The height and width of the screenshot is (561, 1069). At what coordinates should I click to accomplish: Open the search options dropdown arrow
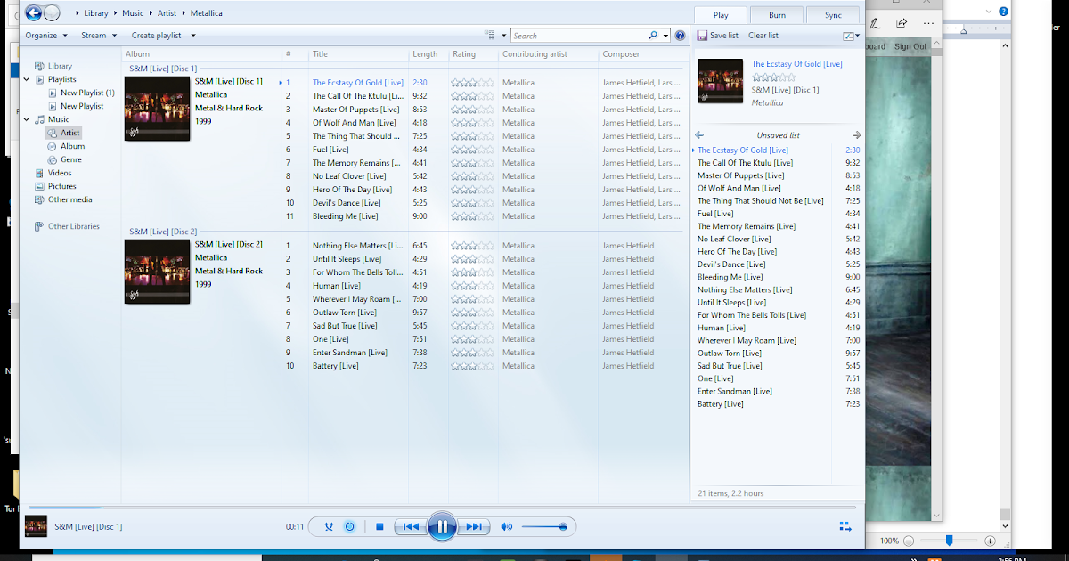[x=665, y=36]
